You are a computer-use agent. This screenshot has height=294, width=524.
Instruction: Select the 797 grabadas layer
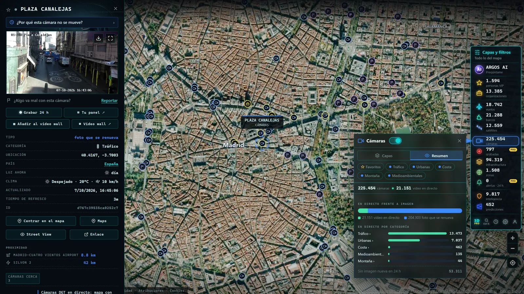pyautogui.click(x=496, y=151)
